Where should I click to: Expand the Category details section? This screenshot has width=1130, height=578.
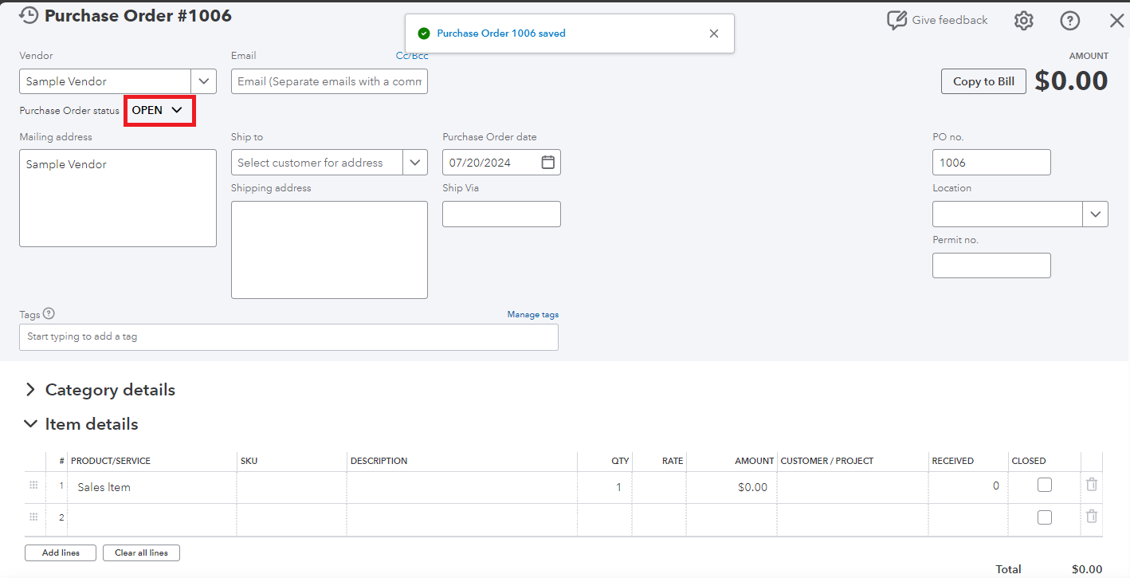pos(30,390)
